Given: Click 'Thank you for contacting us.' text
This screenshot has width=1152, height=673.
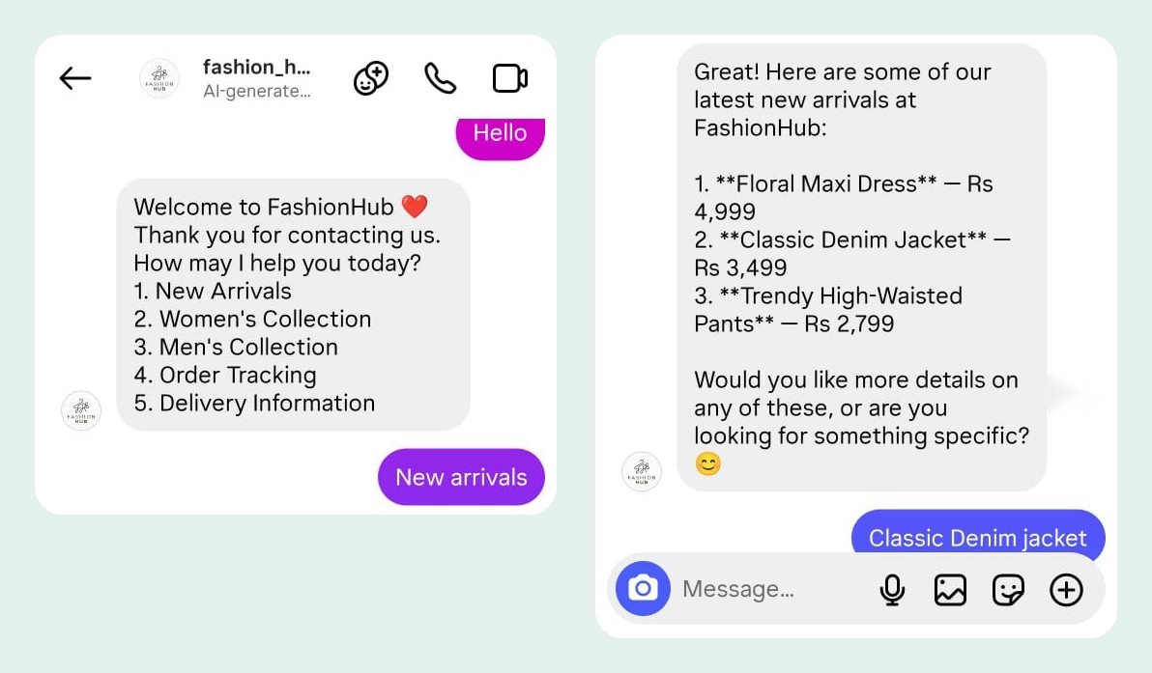Looking at the screenshot, I should pyautogui.click(x=287, y=235).
